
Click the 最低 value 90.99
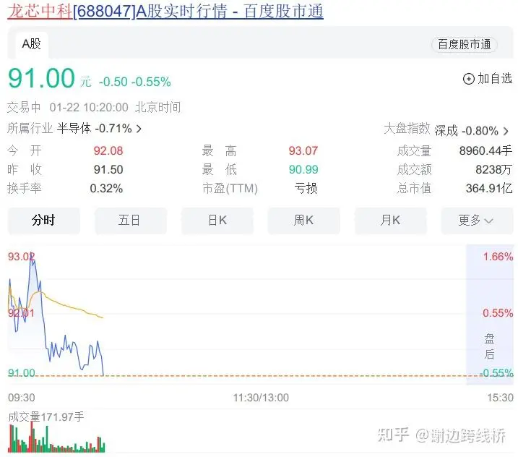coord(303,170)
